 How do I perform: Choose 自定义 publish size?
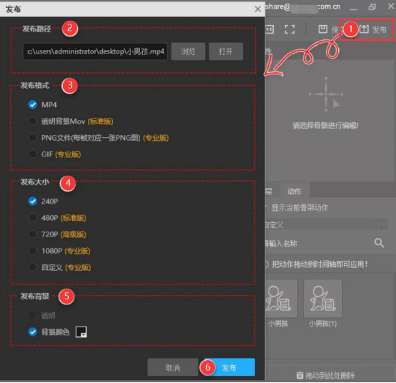[32, 267]
